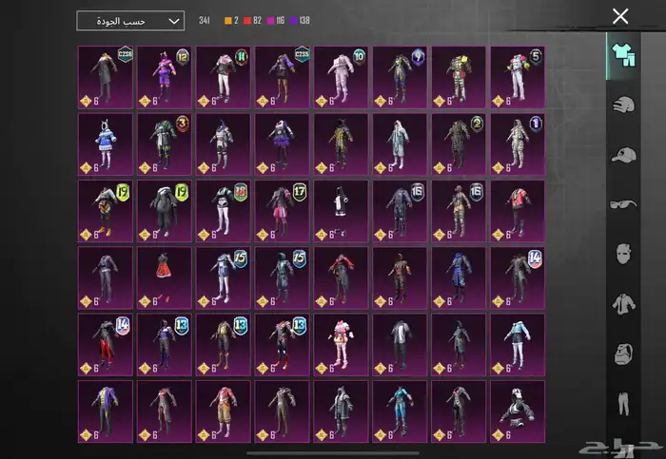Select the purple outfit with badge 12
Image resolution: width=666 pixels, height=459 pixels.
click(x=164, y=77)
